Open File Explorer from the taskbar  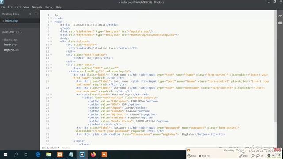pyautogui.click(x=49, y=155)
